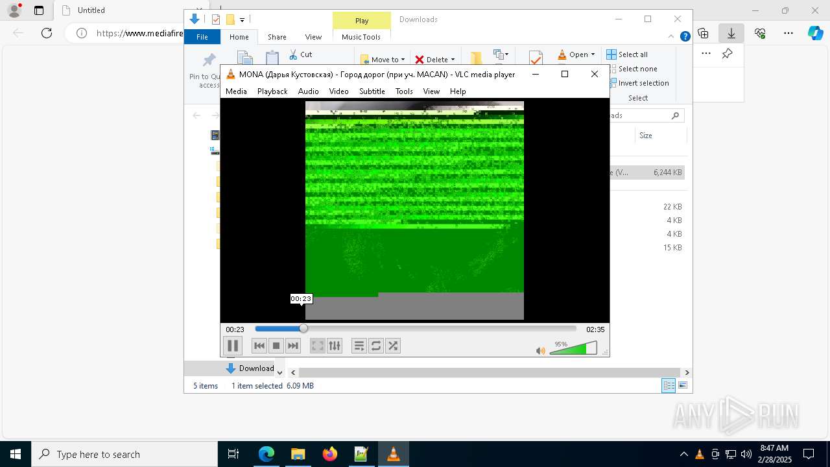This screenshot has width=830, height=467.
Task: Open Edge Downloads toolbar icon
Action: [731, 33]
